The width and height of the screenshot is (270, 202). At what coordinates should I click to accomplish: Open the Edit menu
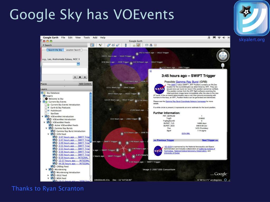click(70, 37)
